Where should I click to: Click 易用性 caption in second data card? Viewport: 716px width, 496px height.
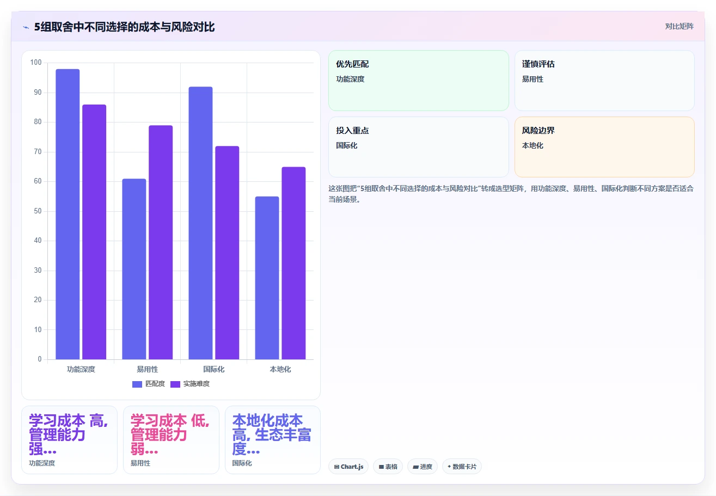(140, 463)
